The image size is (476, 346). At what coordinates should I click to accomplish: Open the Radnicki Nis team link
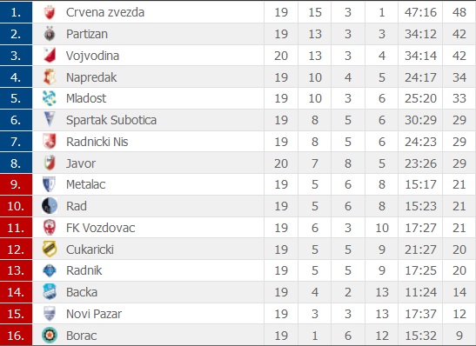click(97, 142)
